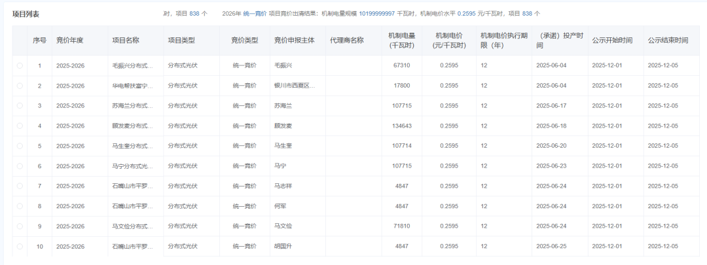This screenshot has width=707, height=265.
Task: Click project name 毛振兴分布式…
Action: pos(132,66)
